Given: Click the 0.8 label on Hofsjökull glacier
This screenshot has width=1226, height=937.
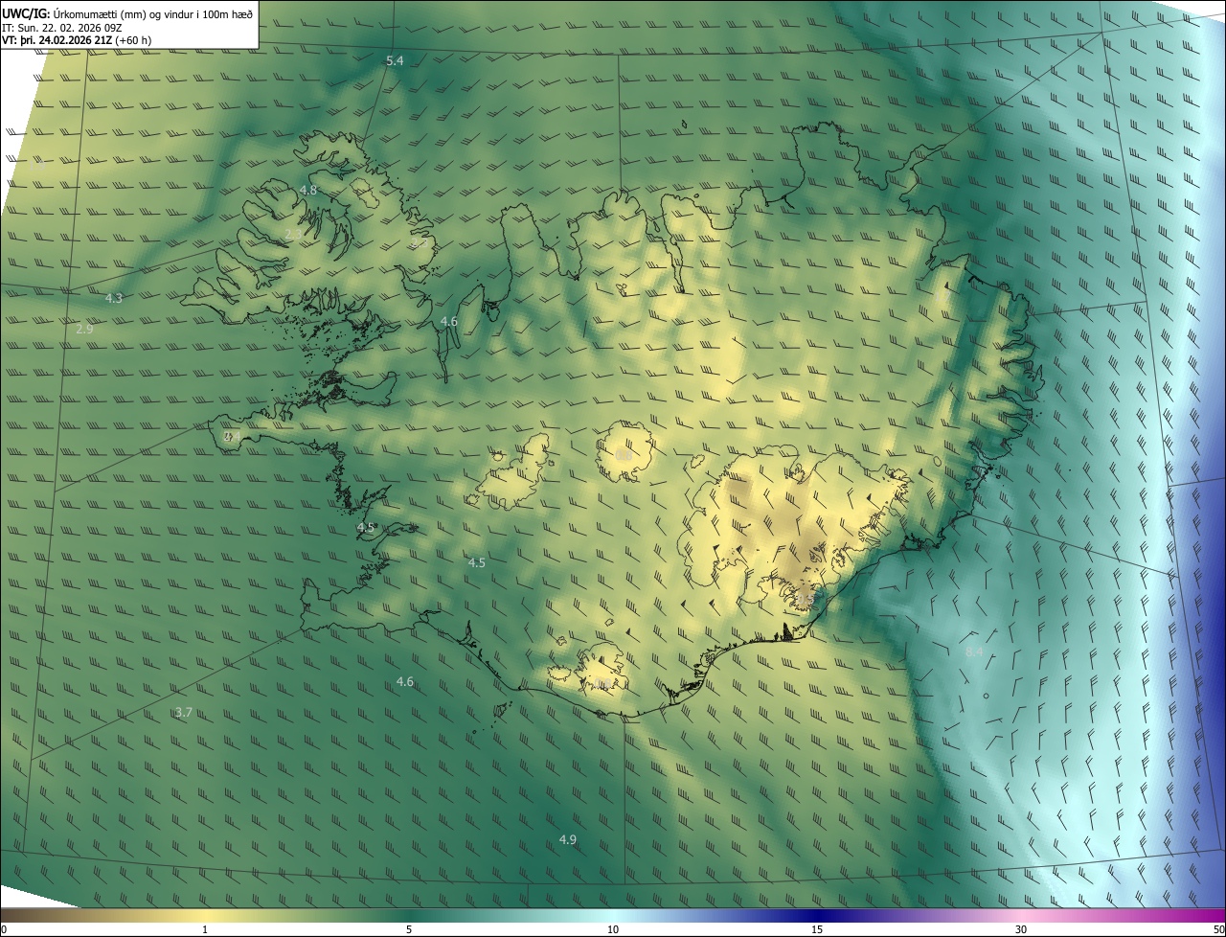Looking at the screenshot, I should point(624,455).
